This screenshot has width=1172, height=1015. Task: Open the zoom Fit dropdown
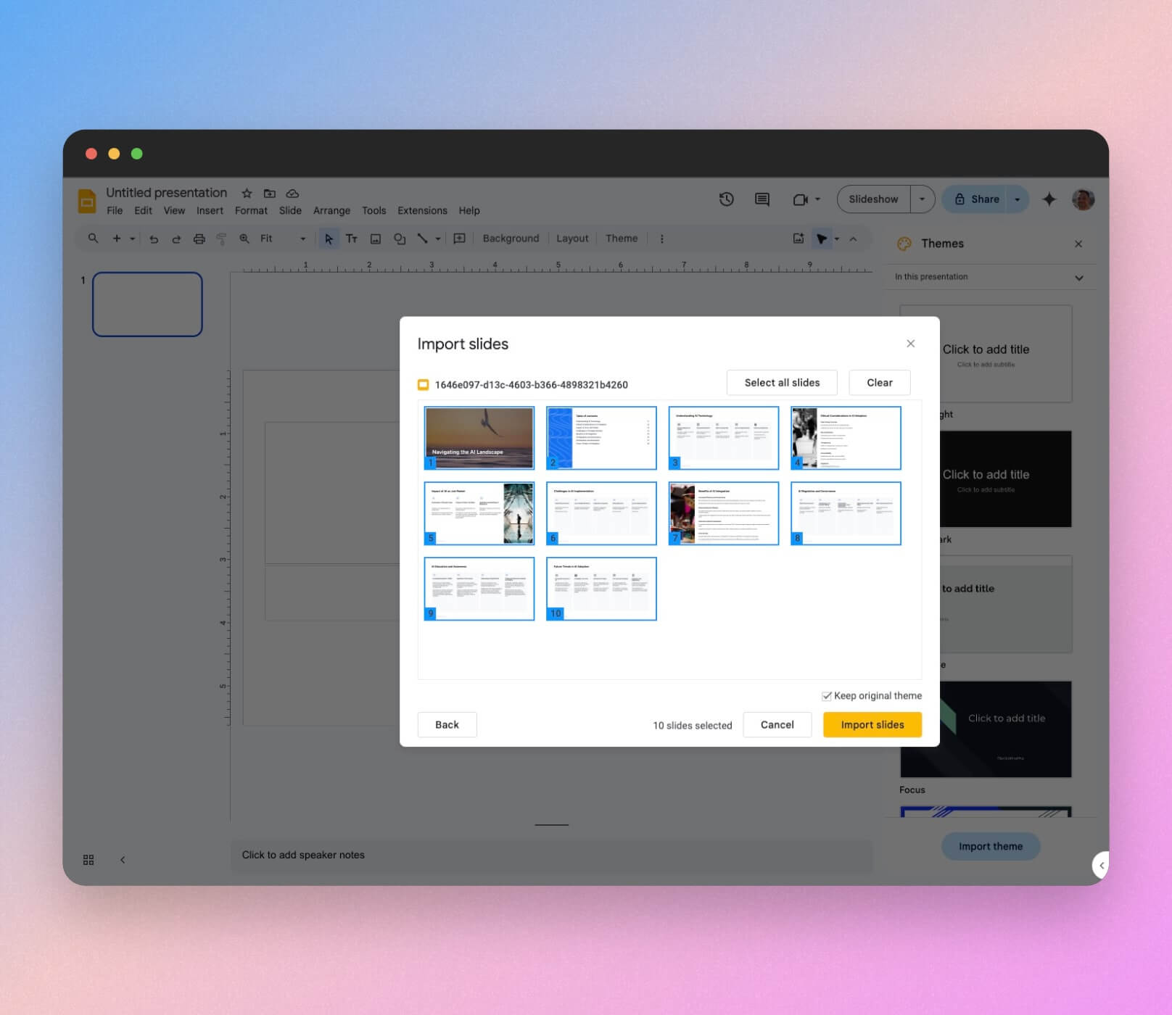[x=302, y=239]
